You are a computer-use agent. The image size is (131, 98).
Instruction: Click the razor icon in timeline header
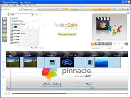pyautogui.click(x=122, y=53)
